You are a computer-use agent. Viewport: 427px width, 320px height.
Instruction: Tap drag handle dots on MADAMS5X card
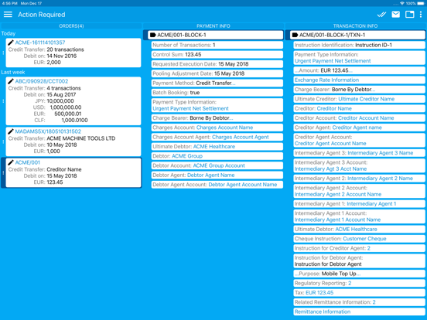click(3, 141)
